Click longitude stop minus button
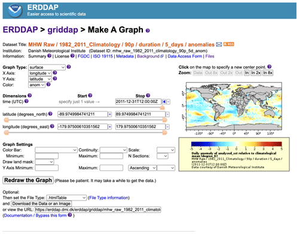Image resolution: width=299 pixels, height=234 pixels. [167, 127]
